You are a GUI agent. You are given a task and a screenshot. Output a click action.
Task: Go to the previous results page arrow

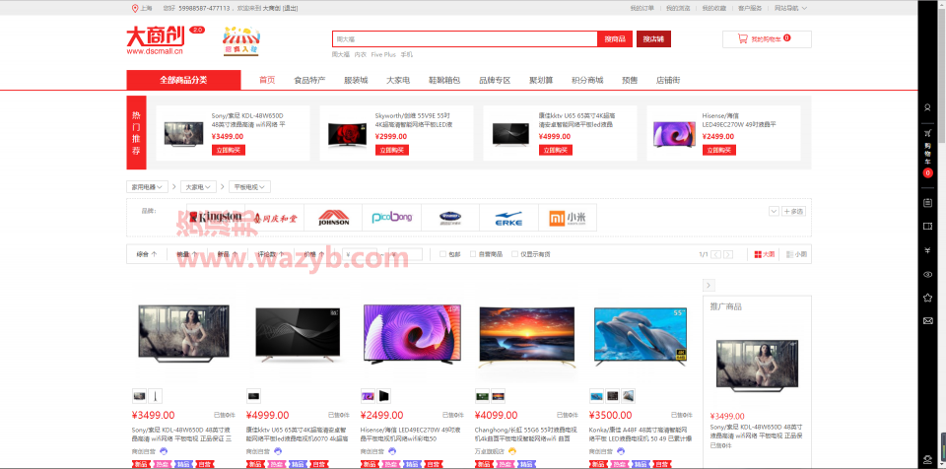tap(715, 255)
